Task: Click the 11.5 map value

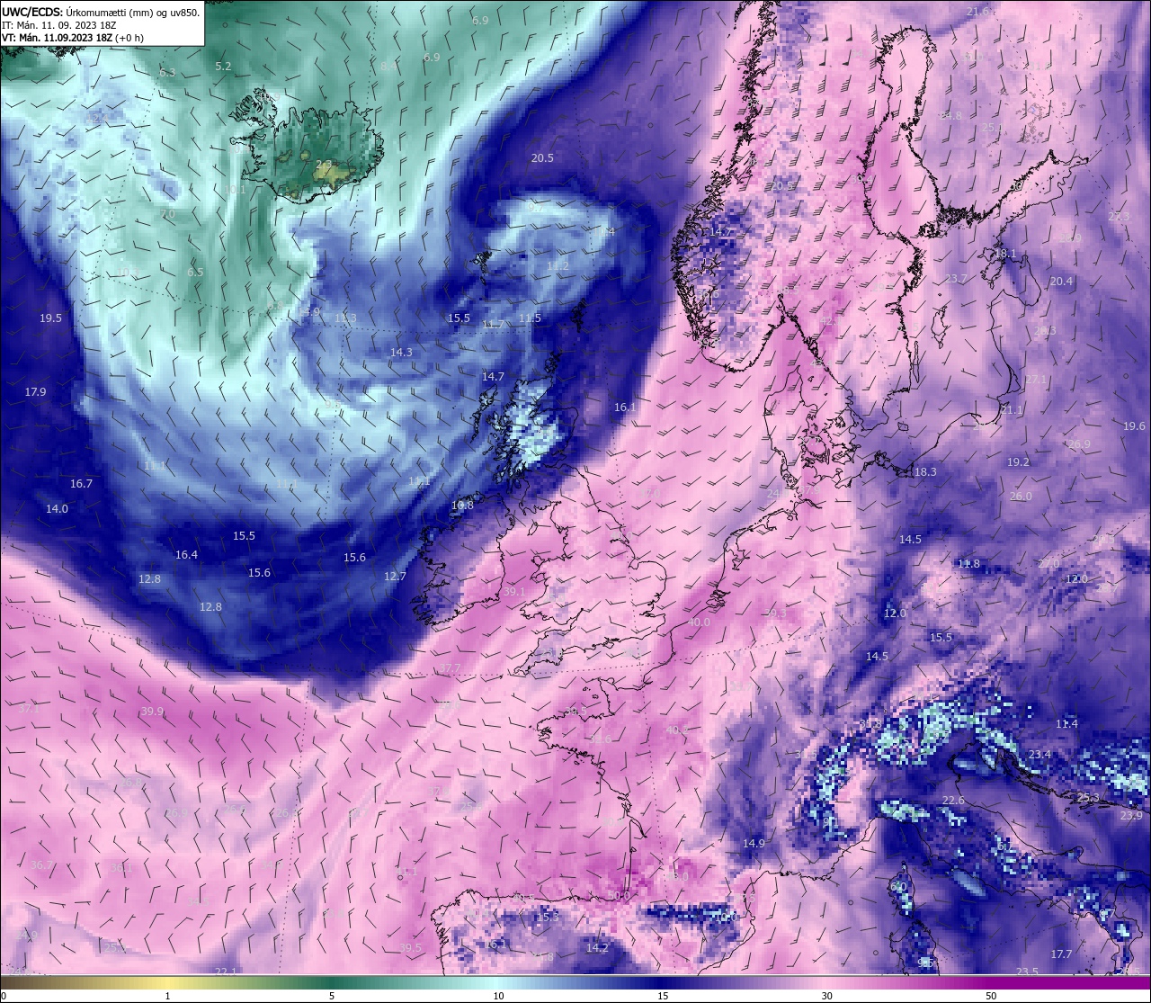Action: (531, 318)
